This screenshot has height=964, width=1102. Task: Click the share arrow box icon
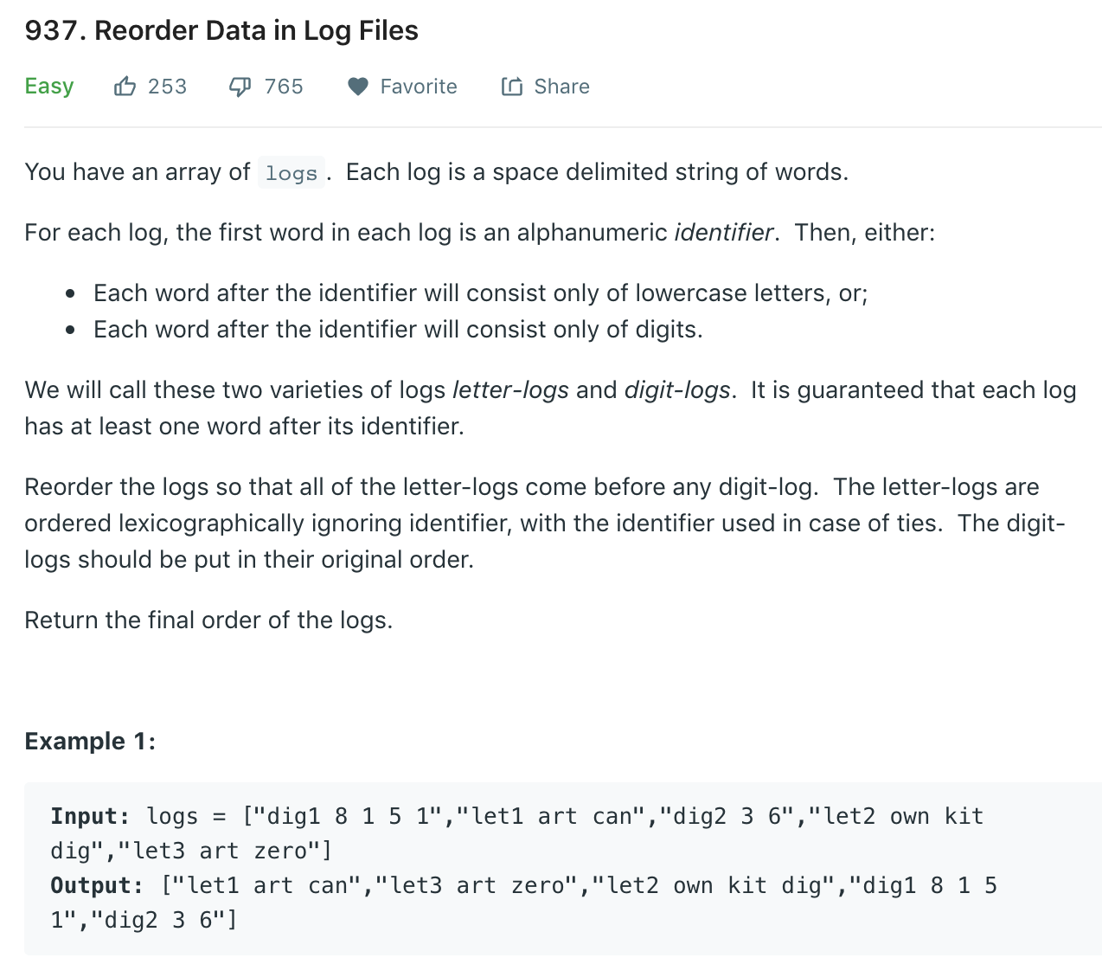pos(511,86)
